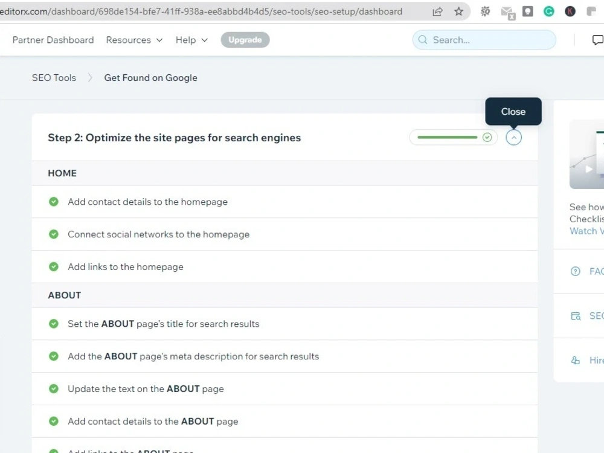This screenshot has height=453, width=604.
Task: Play the checklist video thumbnail
Action: pos(586,154)
